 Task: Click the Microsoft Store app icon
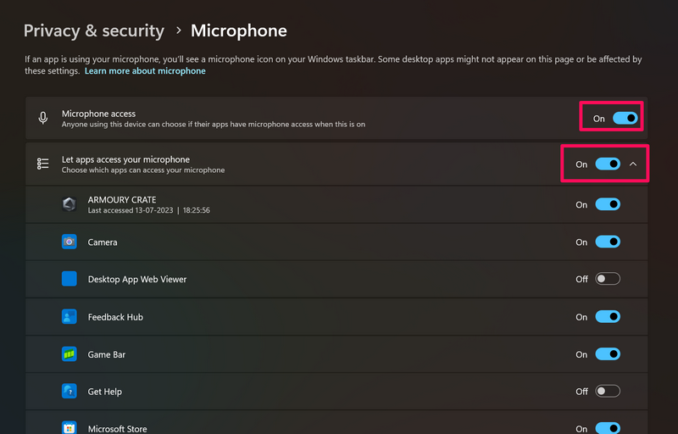(x=69, y=428)
